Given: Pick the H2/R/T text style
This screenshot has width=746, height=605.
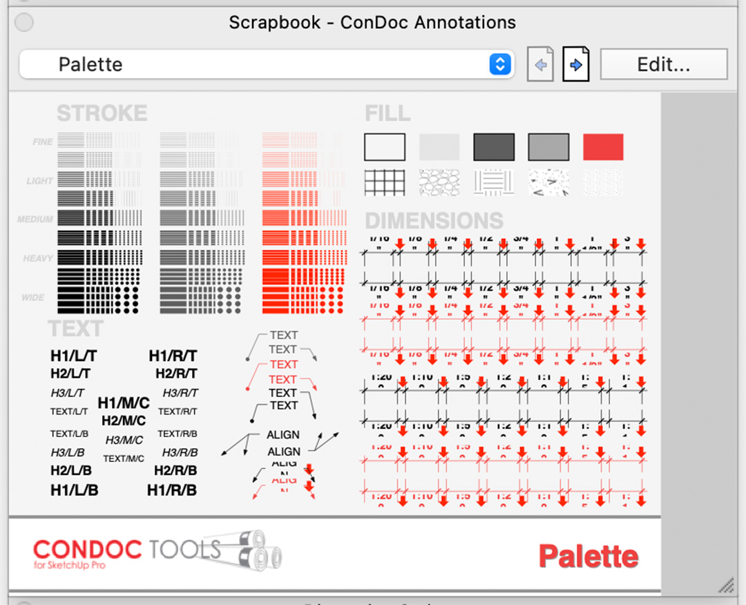Looking at the screenshot, I should [177, 374].
